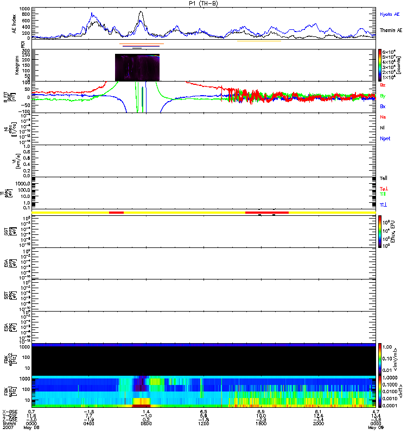This screenshot has width=407, height=435.
Task: Click the nT magnetic field color bar
Action: pos(380,391)
